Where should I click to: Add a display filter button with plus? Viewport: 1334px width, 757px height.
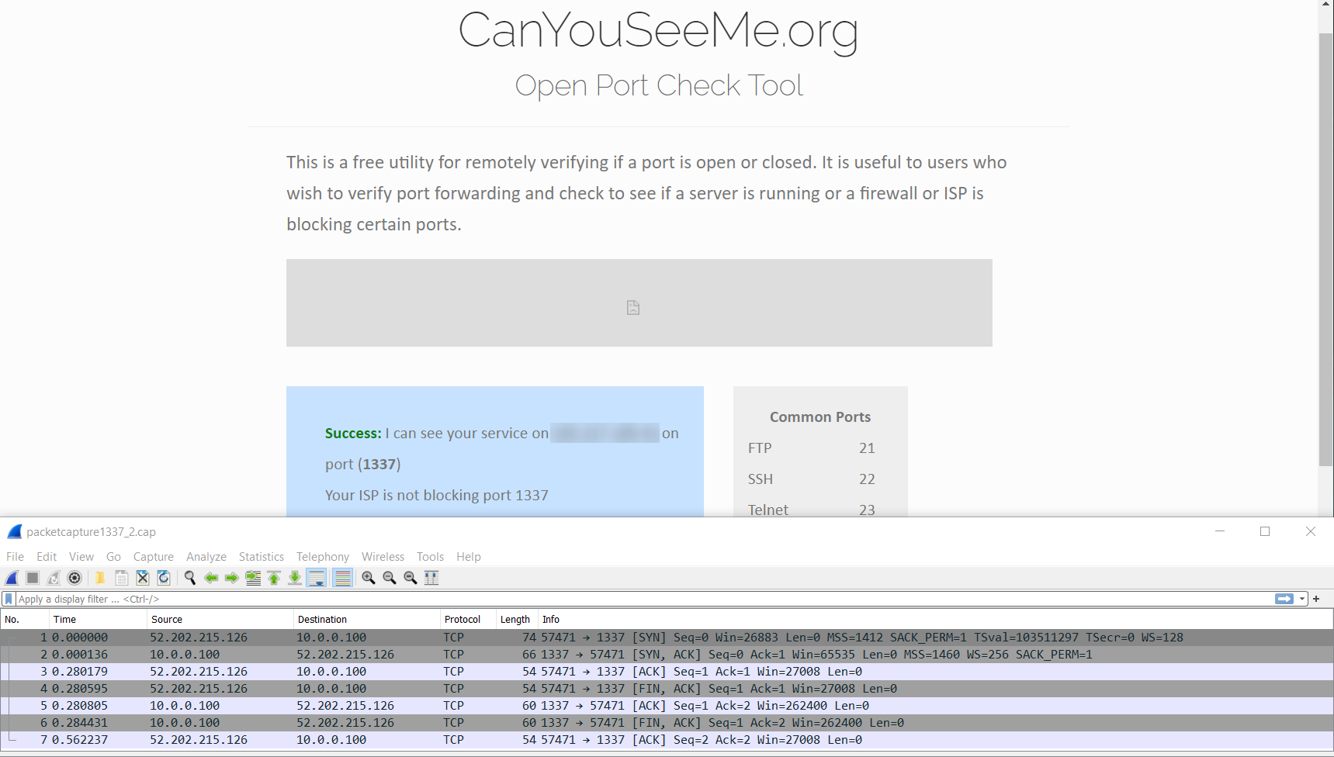coord(1316,599)
